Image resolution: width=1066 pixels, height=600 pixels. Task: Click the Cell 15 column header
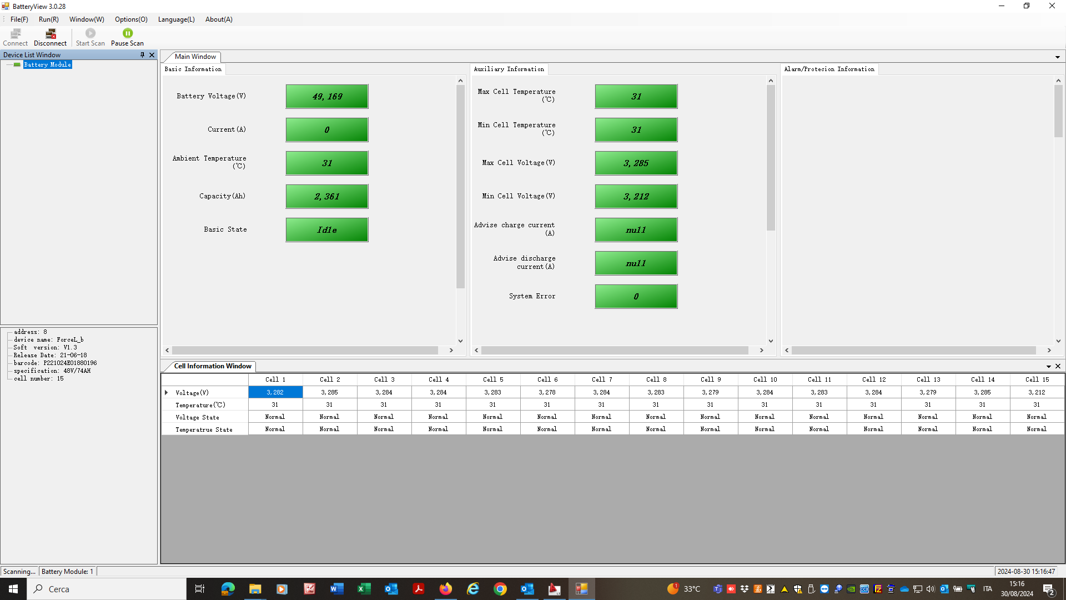click(x=1037, y=379)
